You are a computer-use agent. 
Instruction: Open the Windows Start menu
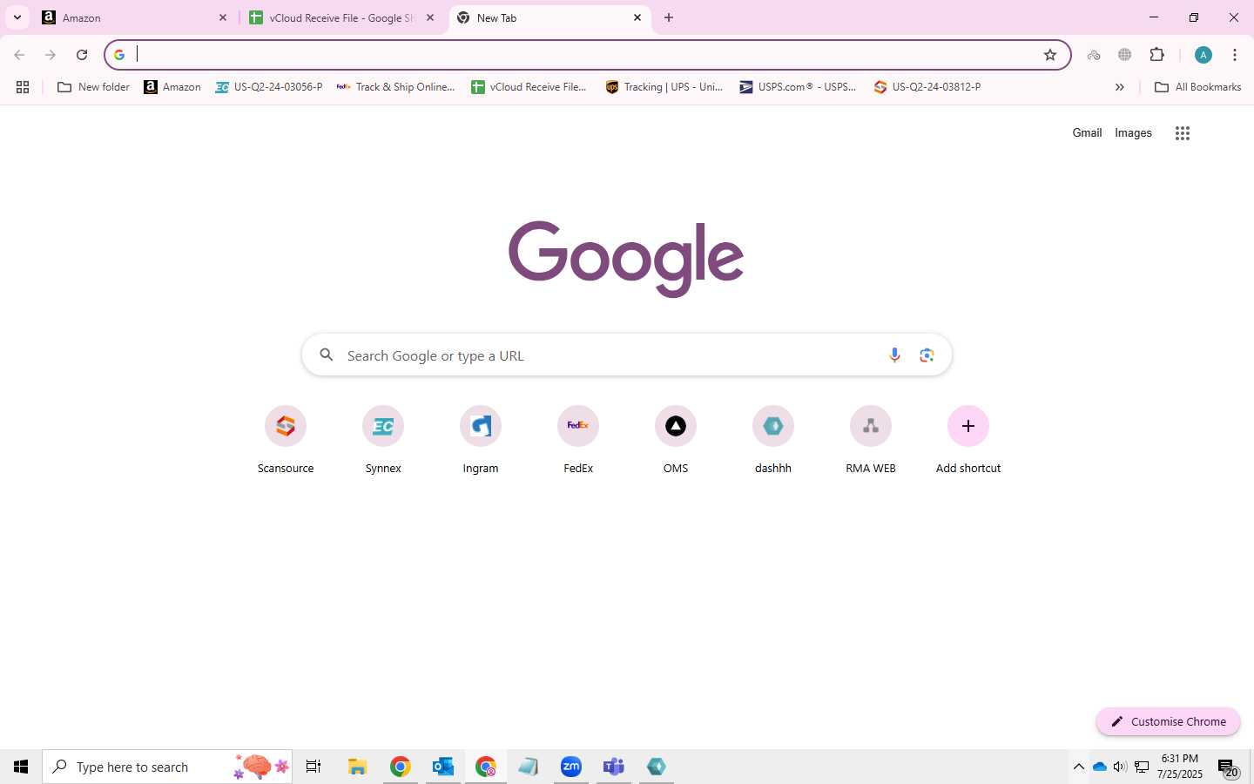tap(21, 767)
